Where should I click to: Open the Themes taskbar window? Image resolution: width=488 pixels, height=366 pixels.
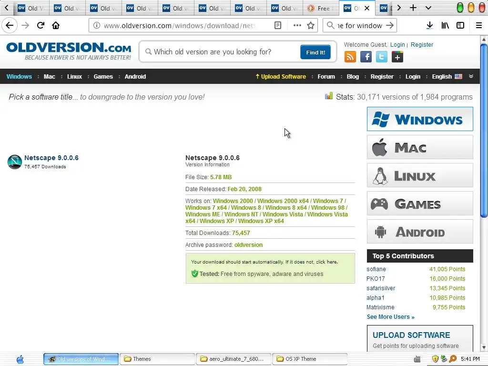[157, 359]
